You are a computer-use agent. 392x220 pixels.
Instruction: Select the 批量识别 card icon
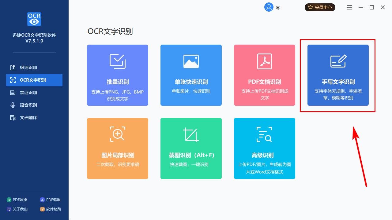point(117,61)
